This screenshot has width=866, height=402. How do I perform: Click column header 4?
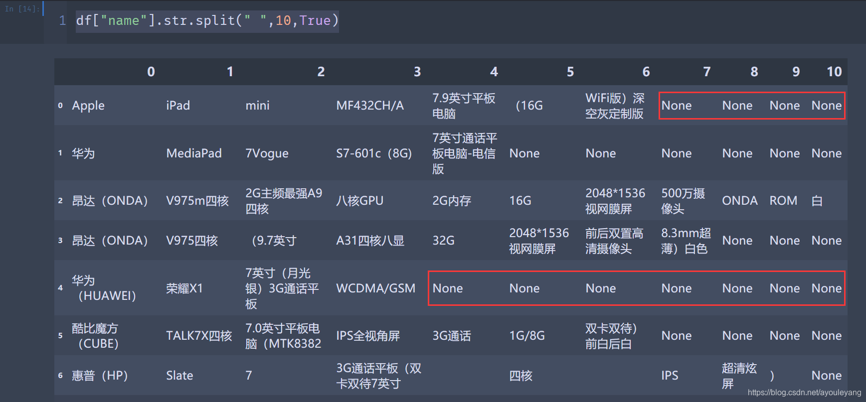(494, 72)
